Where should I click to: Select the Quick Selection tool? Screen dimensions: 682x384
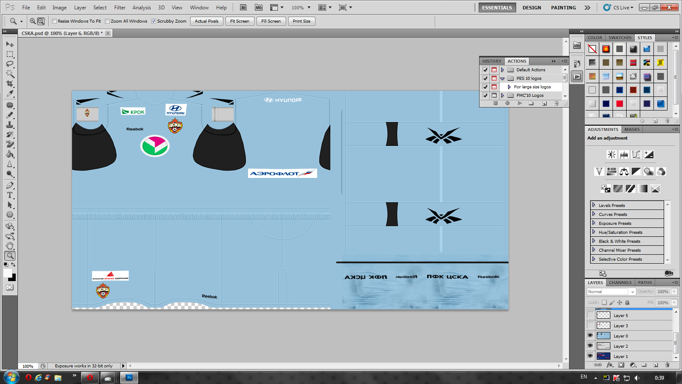[10, 74]
